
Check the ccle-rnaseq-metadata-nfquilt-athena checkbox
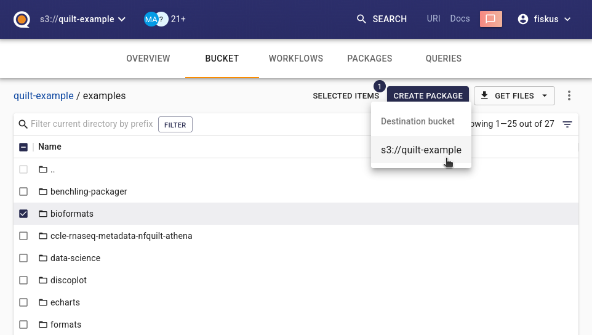23,236
